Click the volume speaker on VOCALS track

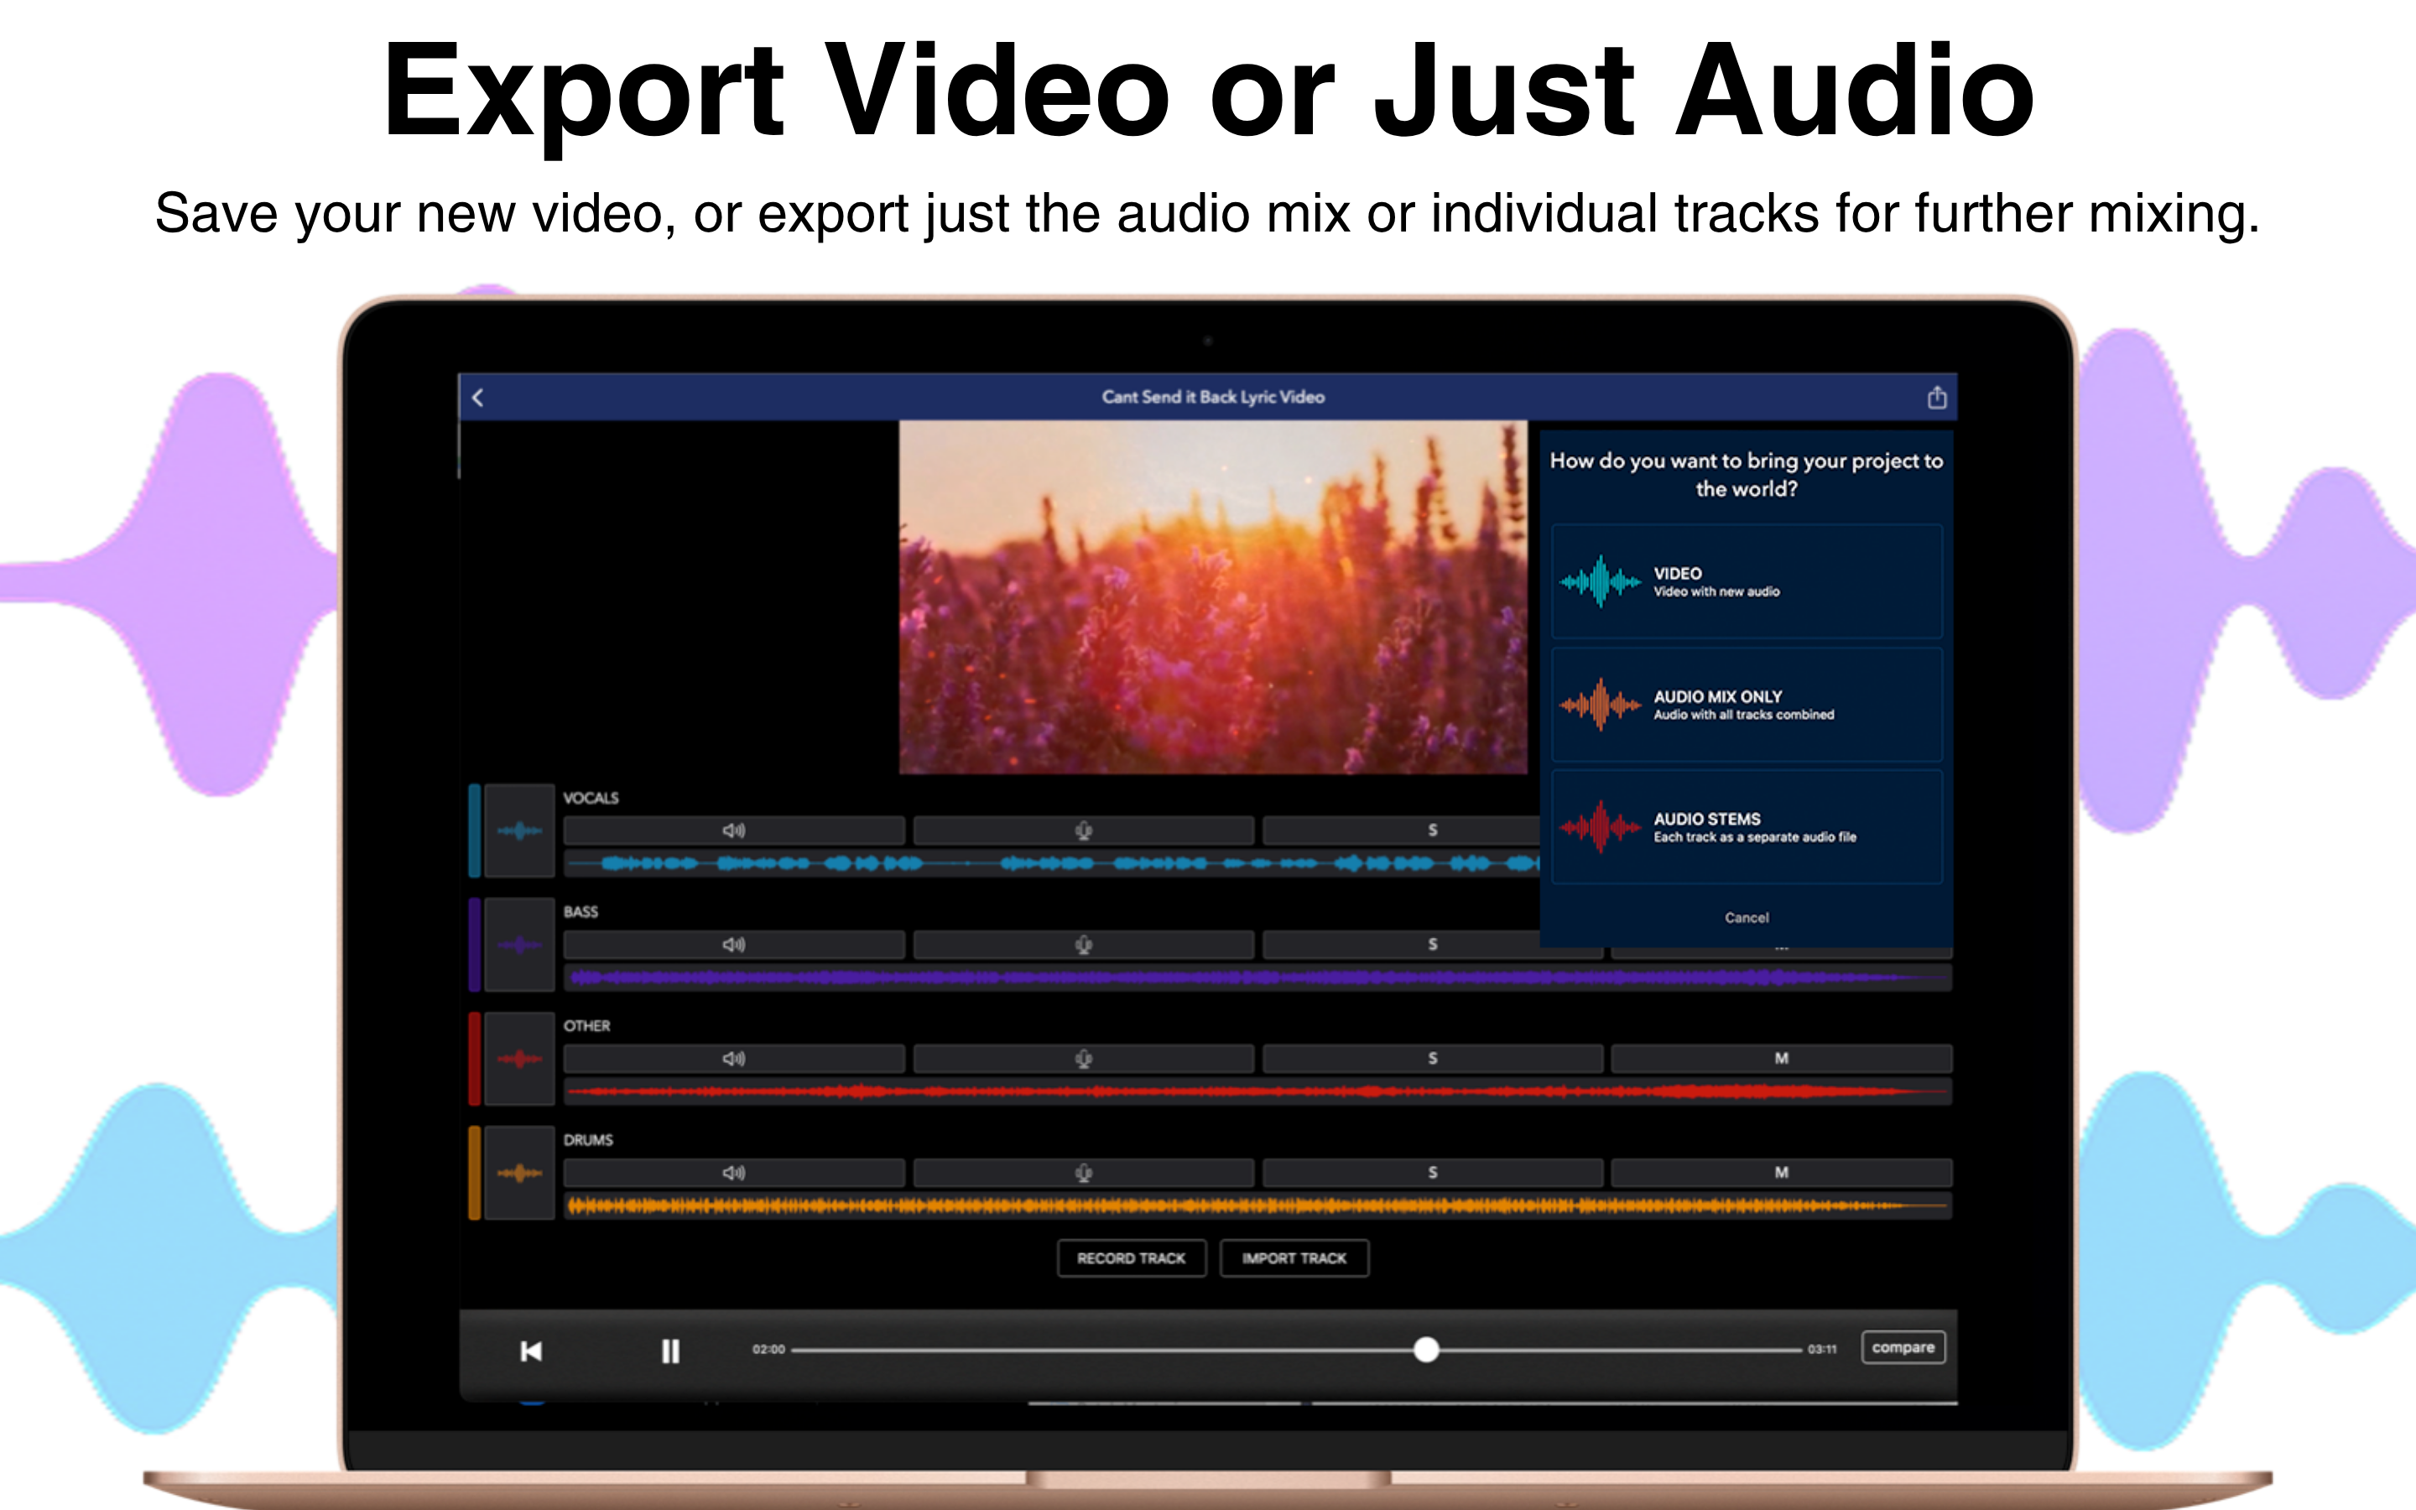[734, 830]
